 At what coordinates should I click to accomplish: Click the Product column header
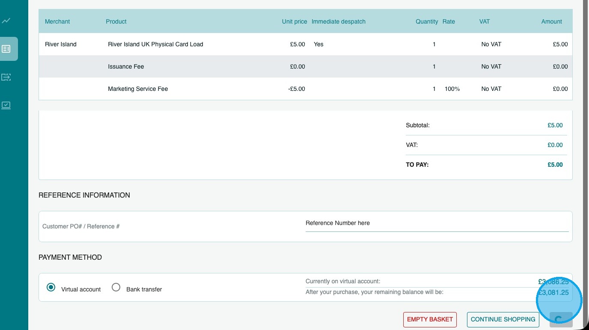[116, 21]
